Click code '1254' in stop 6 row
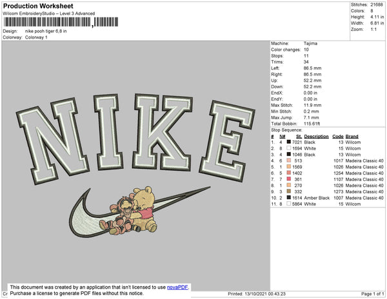387x299 pixels. (339, 173)
